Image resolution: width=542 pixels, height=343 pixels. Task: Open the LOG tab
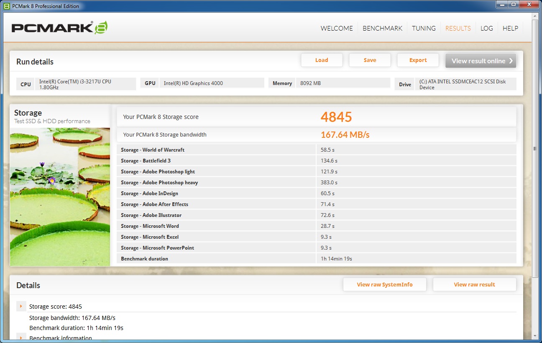(x=487, y=28)
